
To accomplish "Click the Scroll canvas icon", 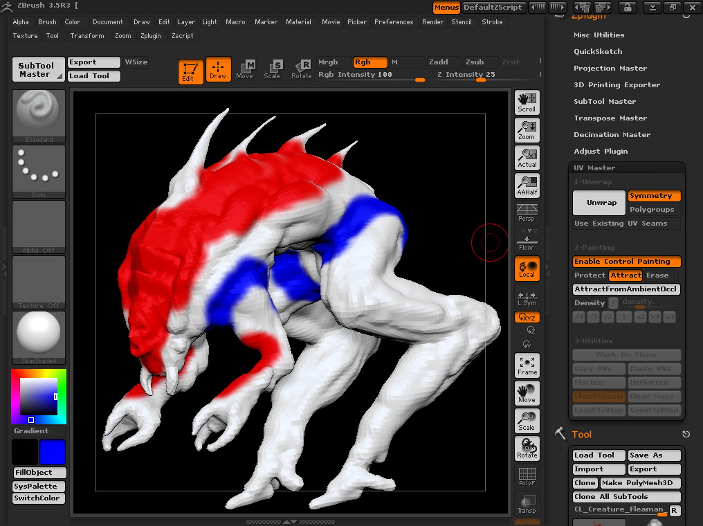I will tap(527, 102).
